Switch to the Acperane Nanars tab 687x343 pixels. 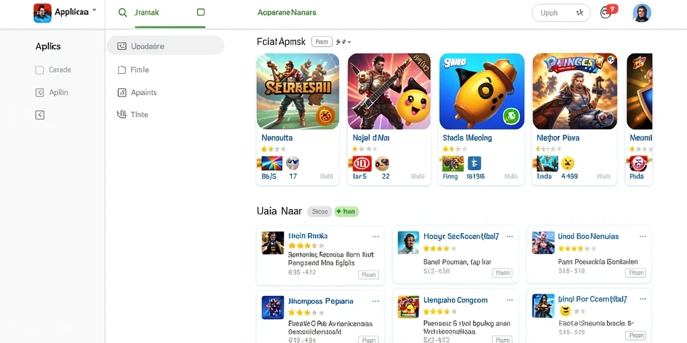[287, 13]
